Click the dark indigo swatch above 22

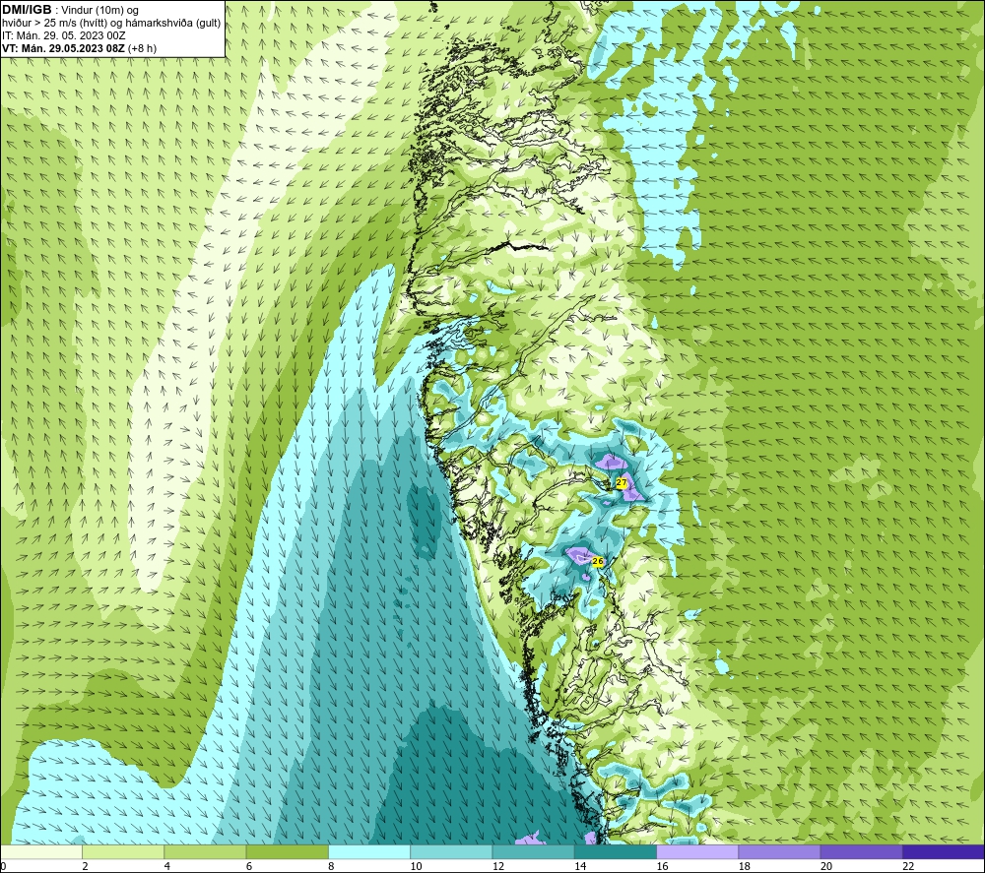(943, 851)
